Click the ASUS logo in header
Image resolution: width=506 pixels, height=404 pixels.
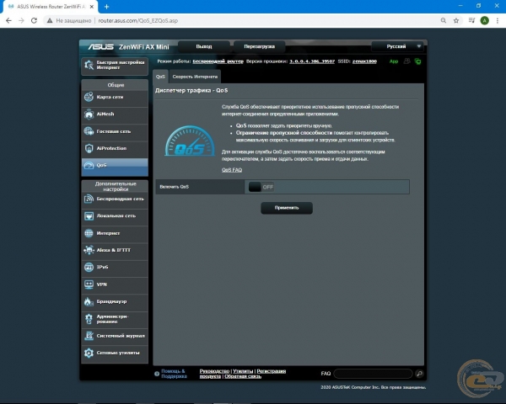coord(100,47)
